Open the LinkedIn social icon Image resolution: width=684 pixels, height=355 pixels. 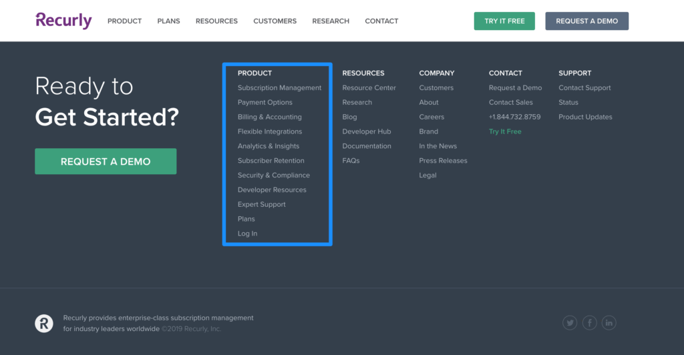609,323
